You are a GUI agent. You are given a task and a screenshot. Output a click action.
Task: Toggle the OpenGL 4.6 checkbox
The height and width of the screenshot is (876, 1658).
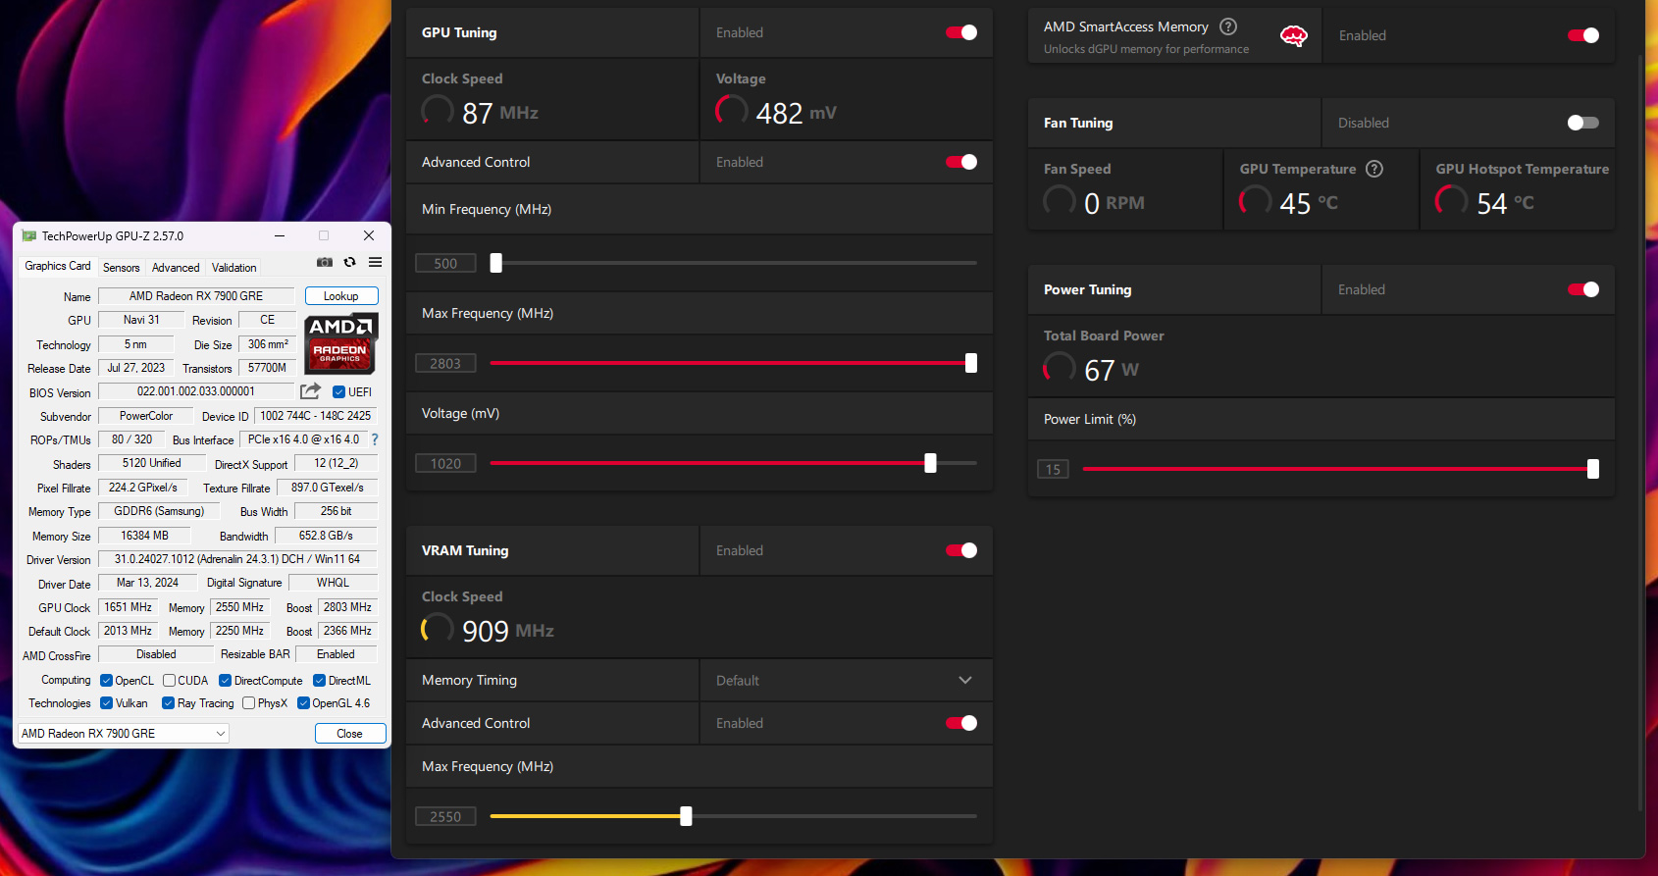303,703
